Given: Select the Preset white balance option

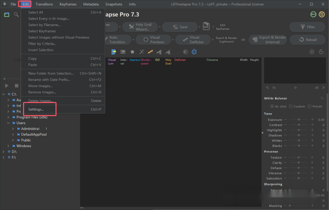Looking at the screenshot, I should [310, 106].
